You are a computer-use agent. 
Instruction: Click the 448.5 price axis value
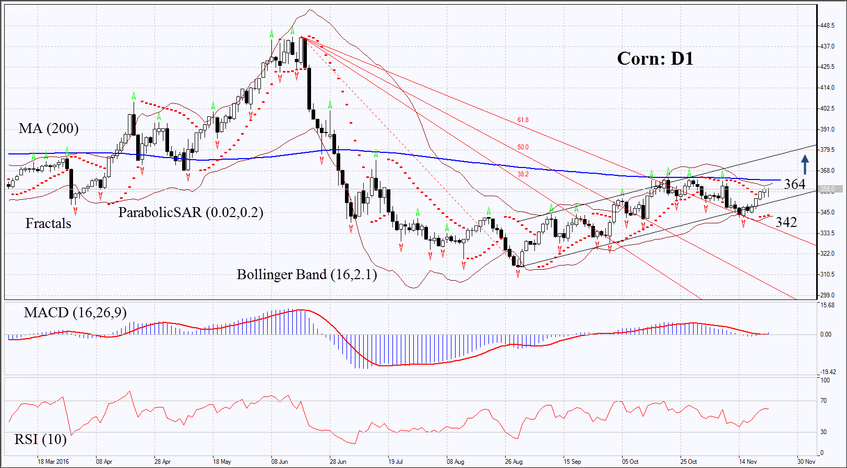point(827,26)
